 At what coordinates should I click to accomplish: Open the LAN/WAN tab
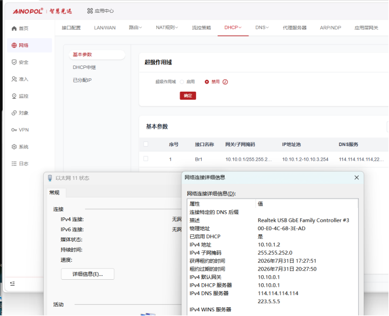coord(105,27)
